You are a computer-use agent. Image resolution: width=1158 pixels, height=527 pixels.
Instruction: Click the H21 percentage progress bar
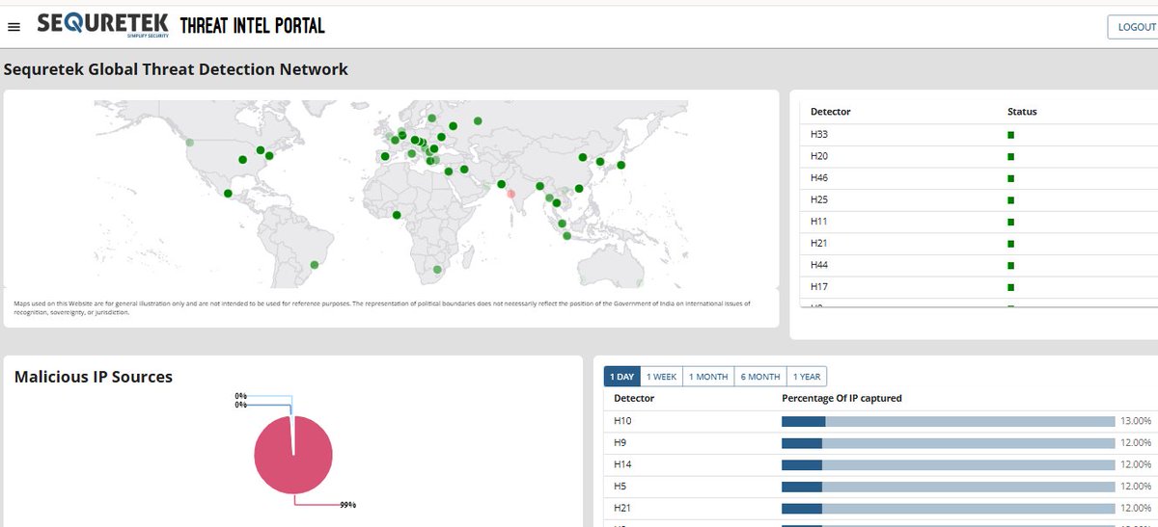(948, 508)
